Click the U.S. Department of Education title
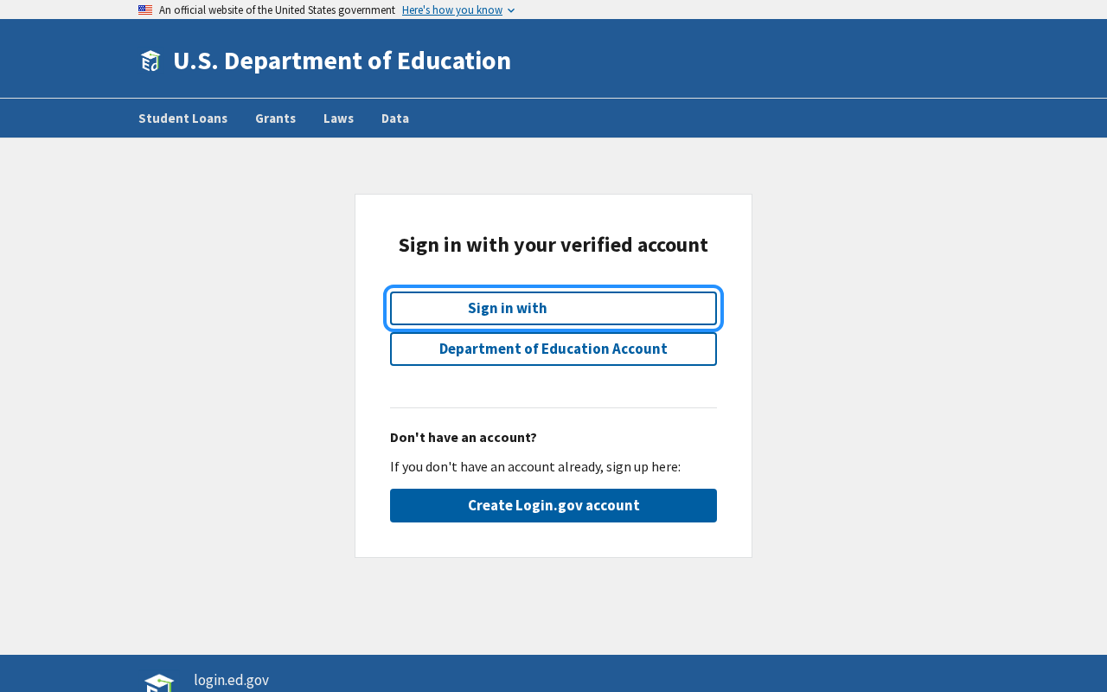This screenshot has height=692, width=1107. point(342,61)
